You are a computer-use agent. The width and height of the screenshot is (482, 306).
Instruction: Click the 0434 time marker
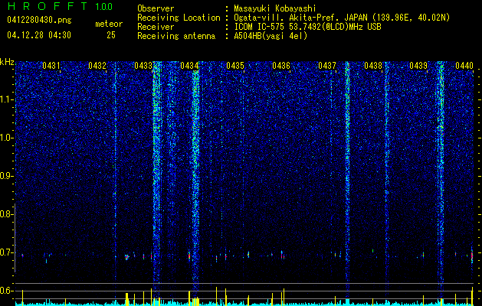pos(189,66)
